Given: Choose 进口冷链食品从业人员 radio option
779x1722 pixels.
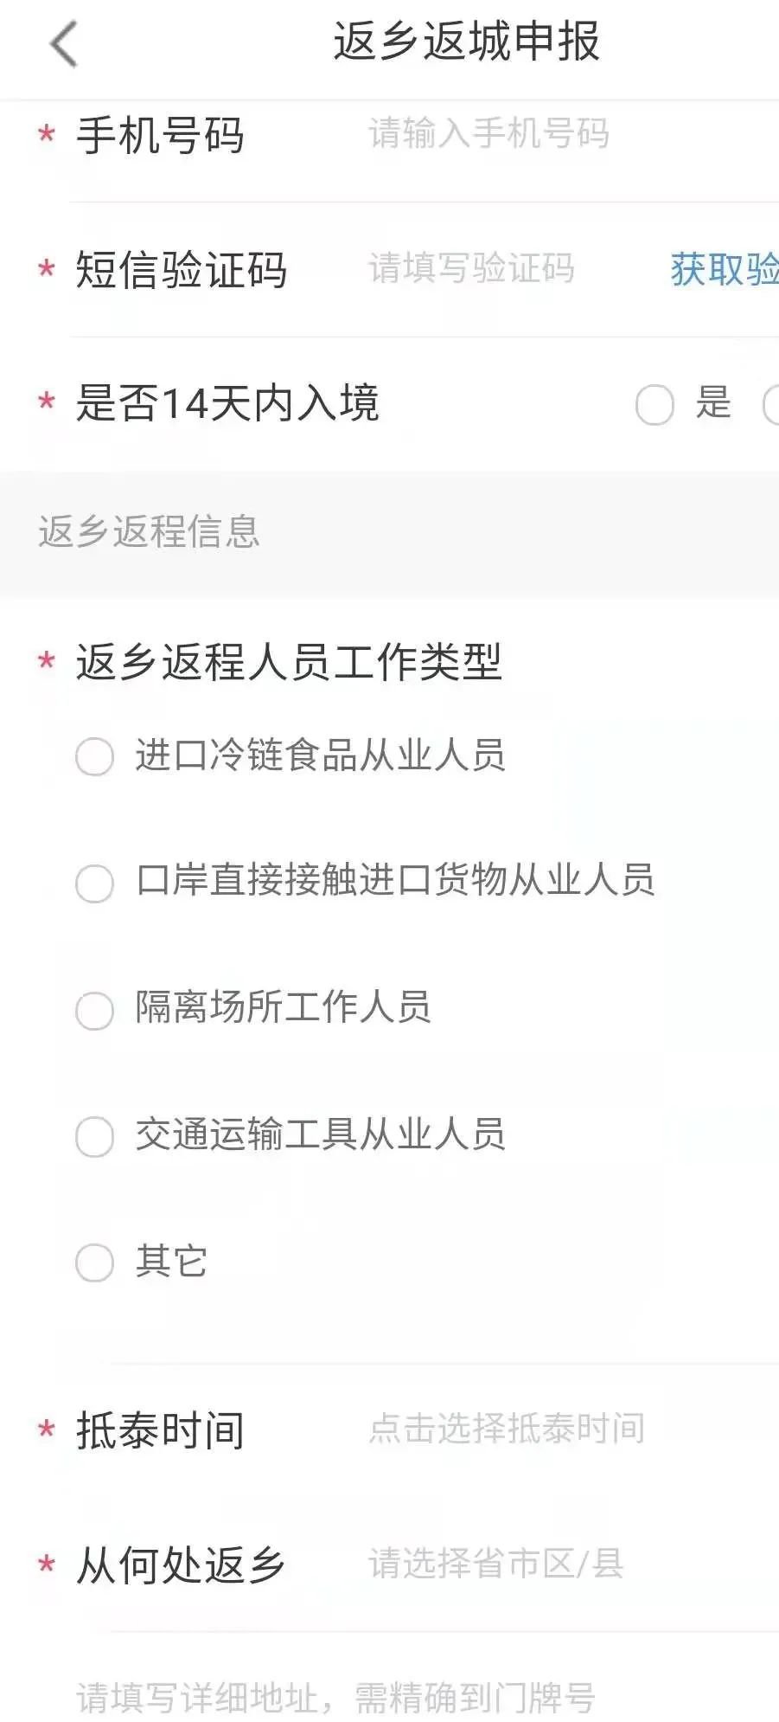Looking at the screenshot, I should 95,756.
